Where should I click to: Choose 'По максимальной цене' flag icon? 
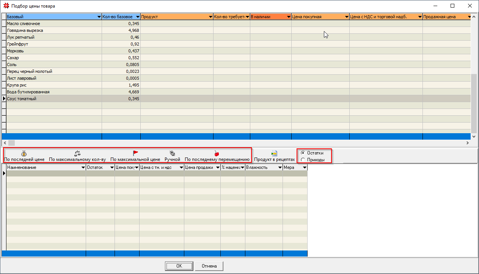tap(135, 153)
